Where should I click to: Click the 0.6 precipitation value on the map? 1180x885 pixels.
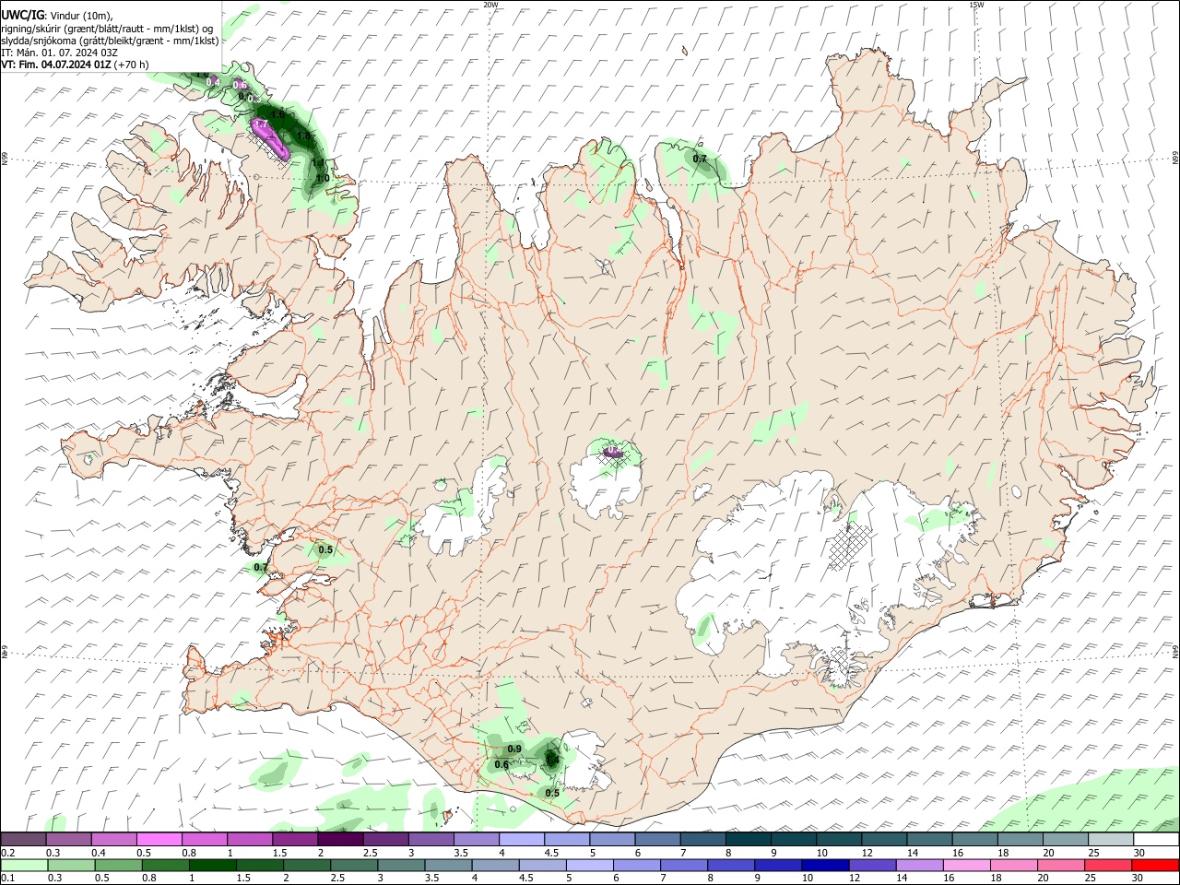(501, 764)
